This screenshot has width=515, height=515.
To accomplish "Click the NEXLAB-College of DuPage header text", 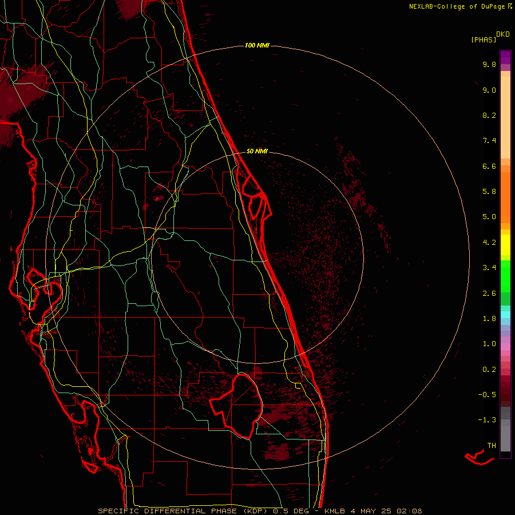I will (457, 6).
